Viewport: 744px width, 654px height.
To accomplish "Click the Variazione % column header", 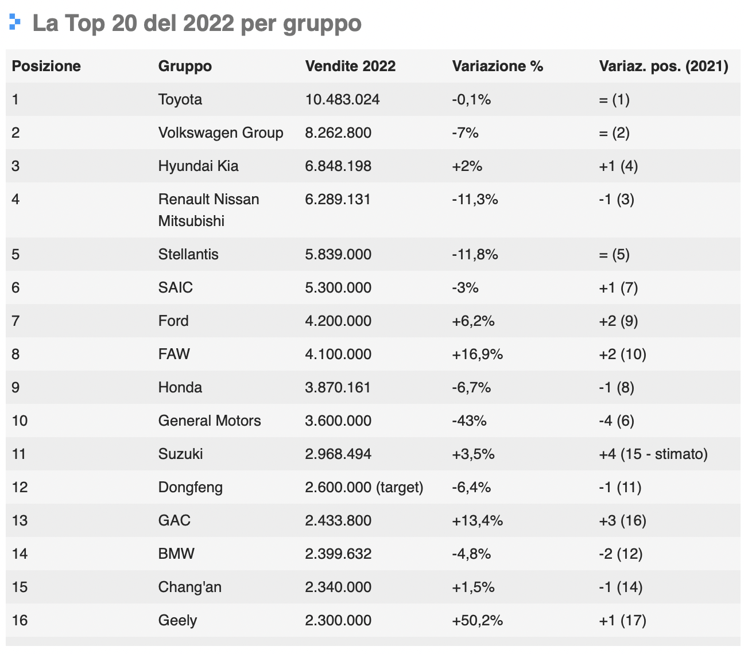I will (x=497, y=66).
